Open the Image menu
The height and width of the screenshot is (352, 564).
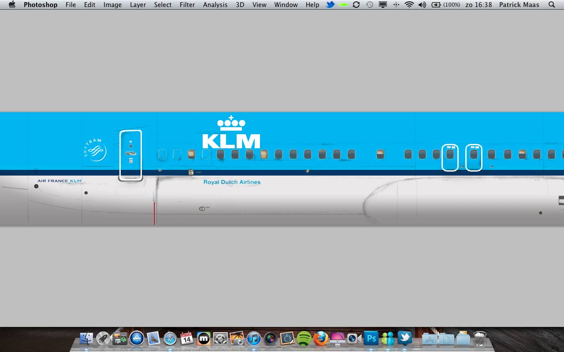coord(112,5)
